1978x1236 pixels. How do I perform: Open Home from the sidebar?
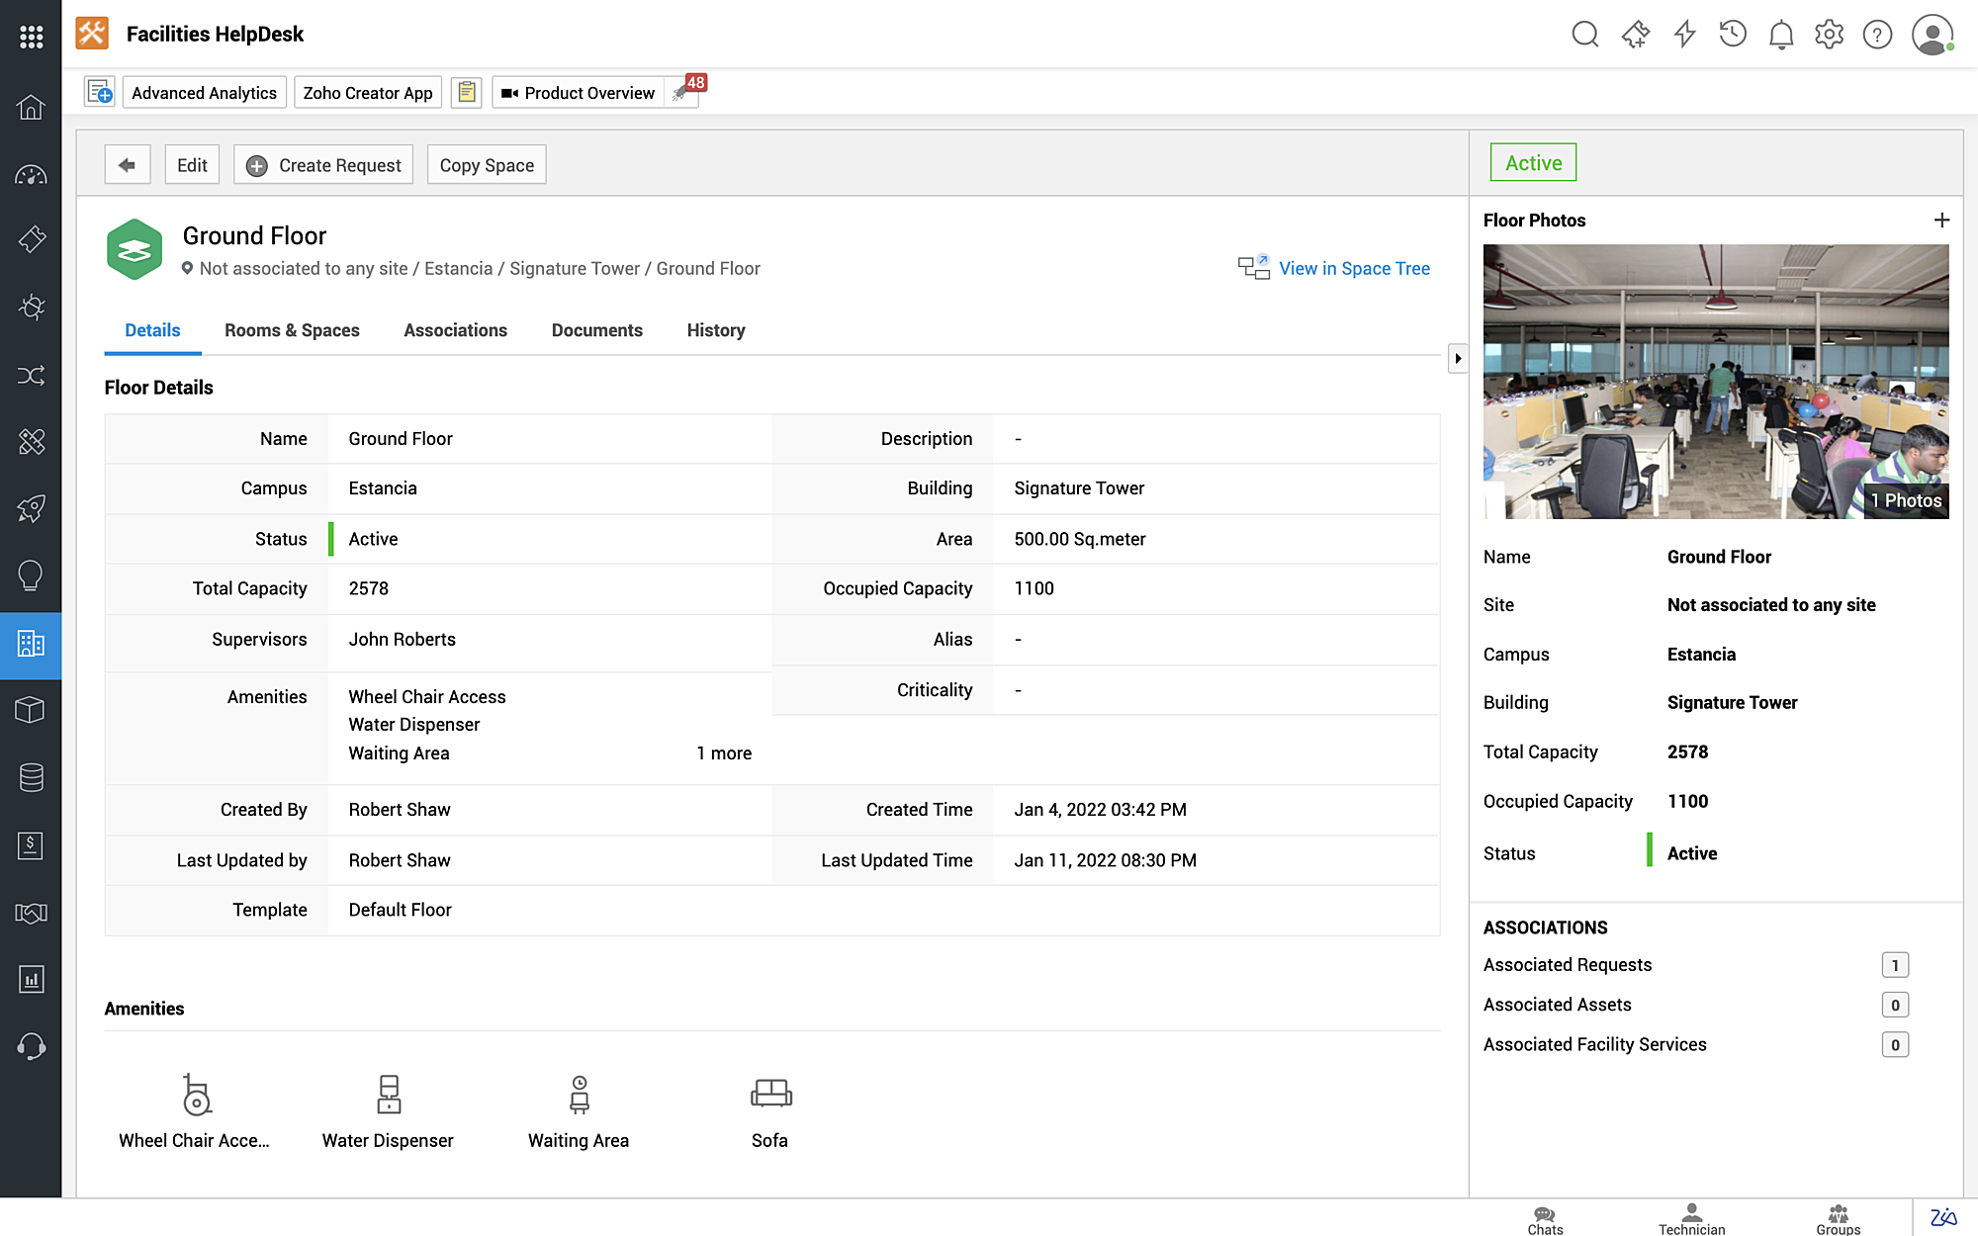31,107
